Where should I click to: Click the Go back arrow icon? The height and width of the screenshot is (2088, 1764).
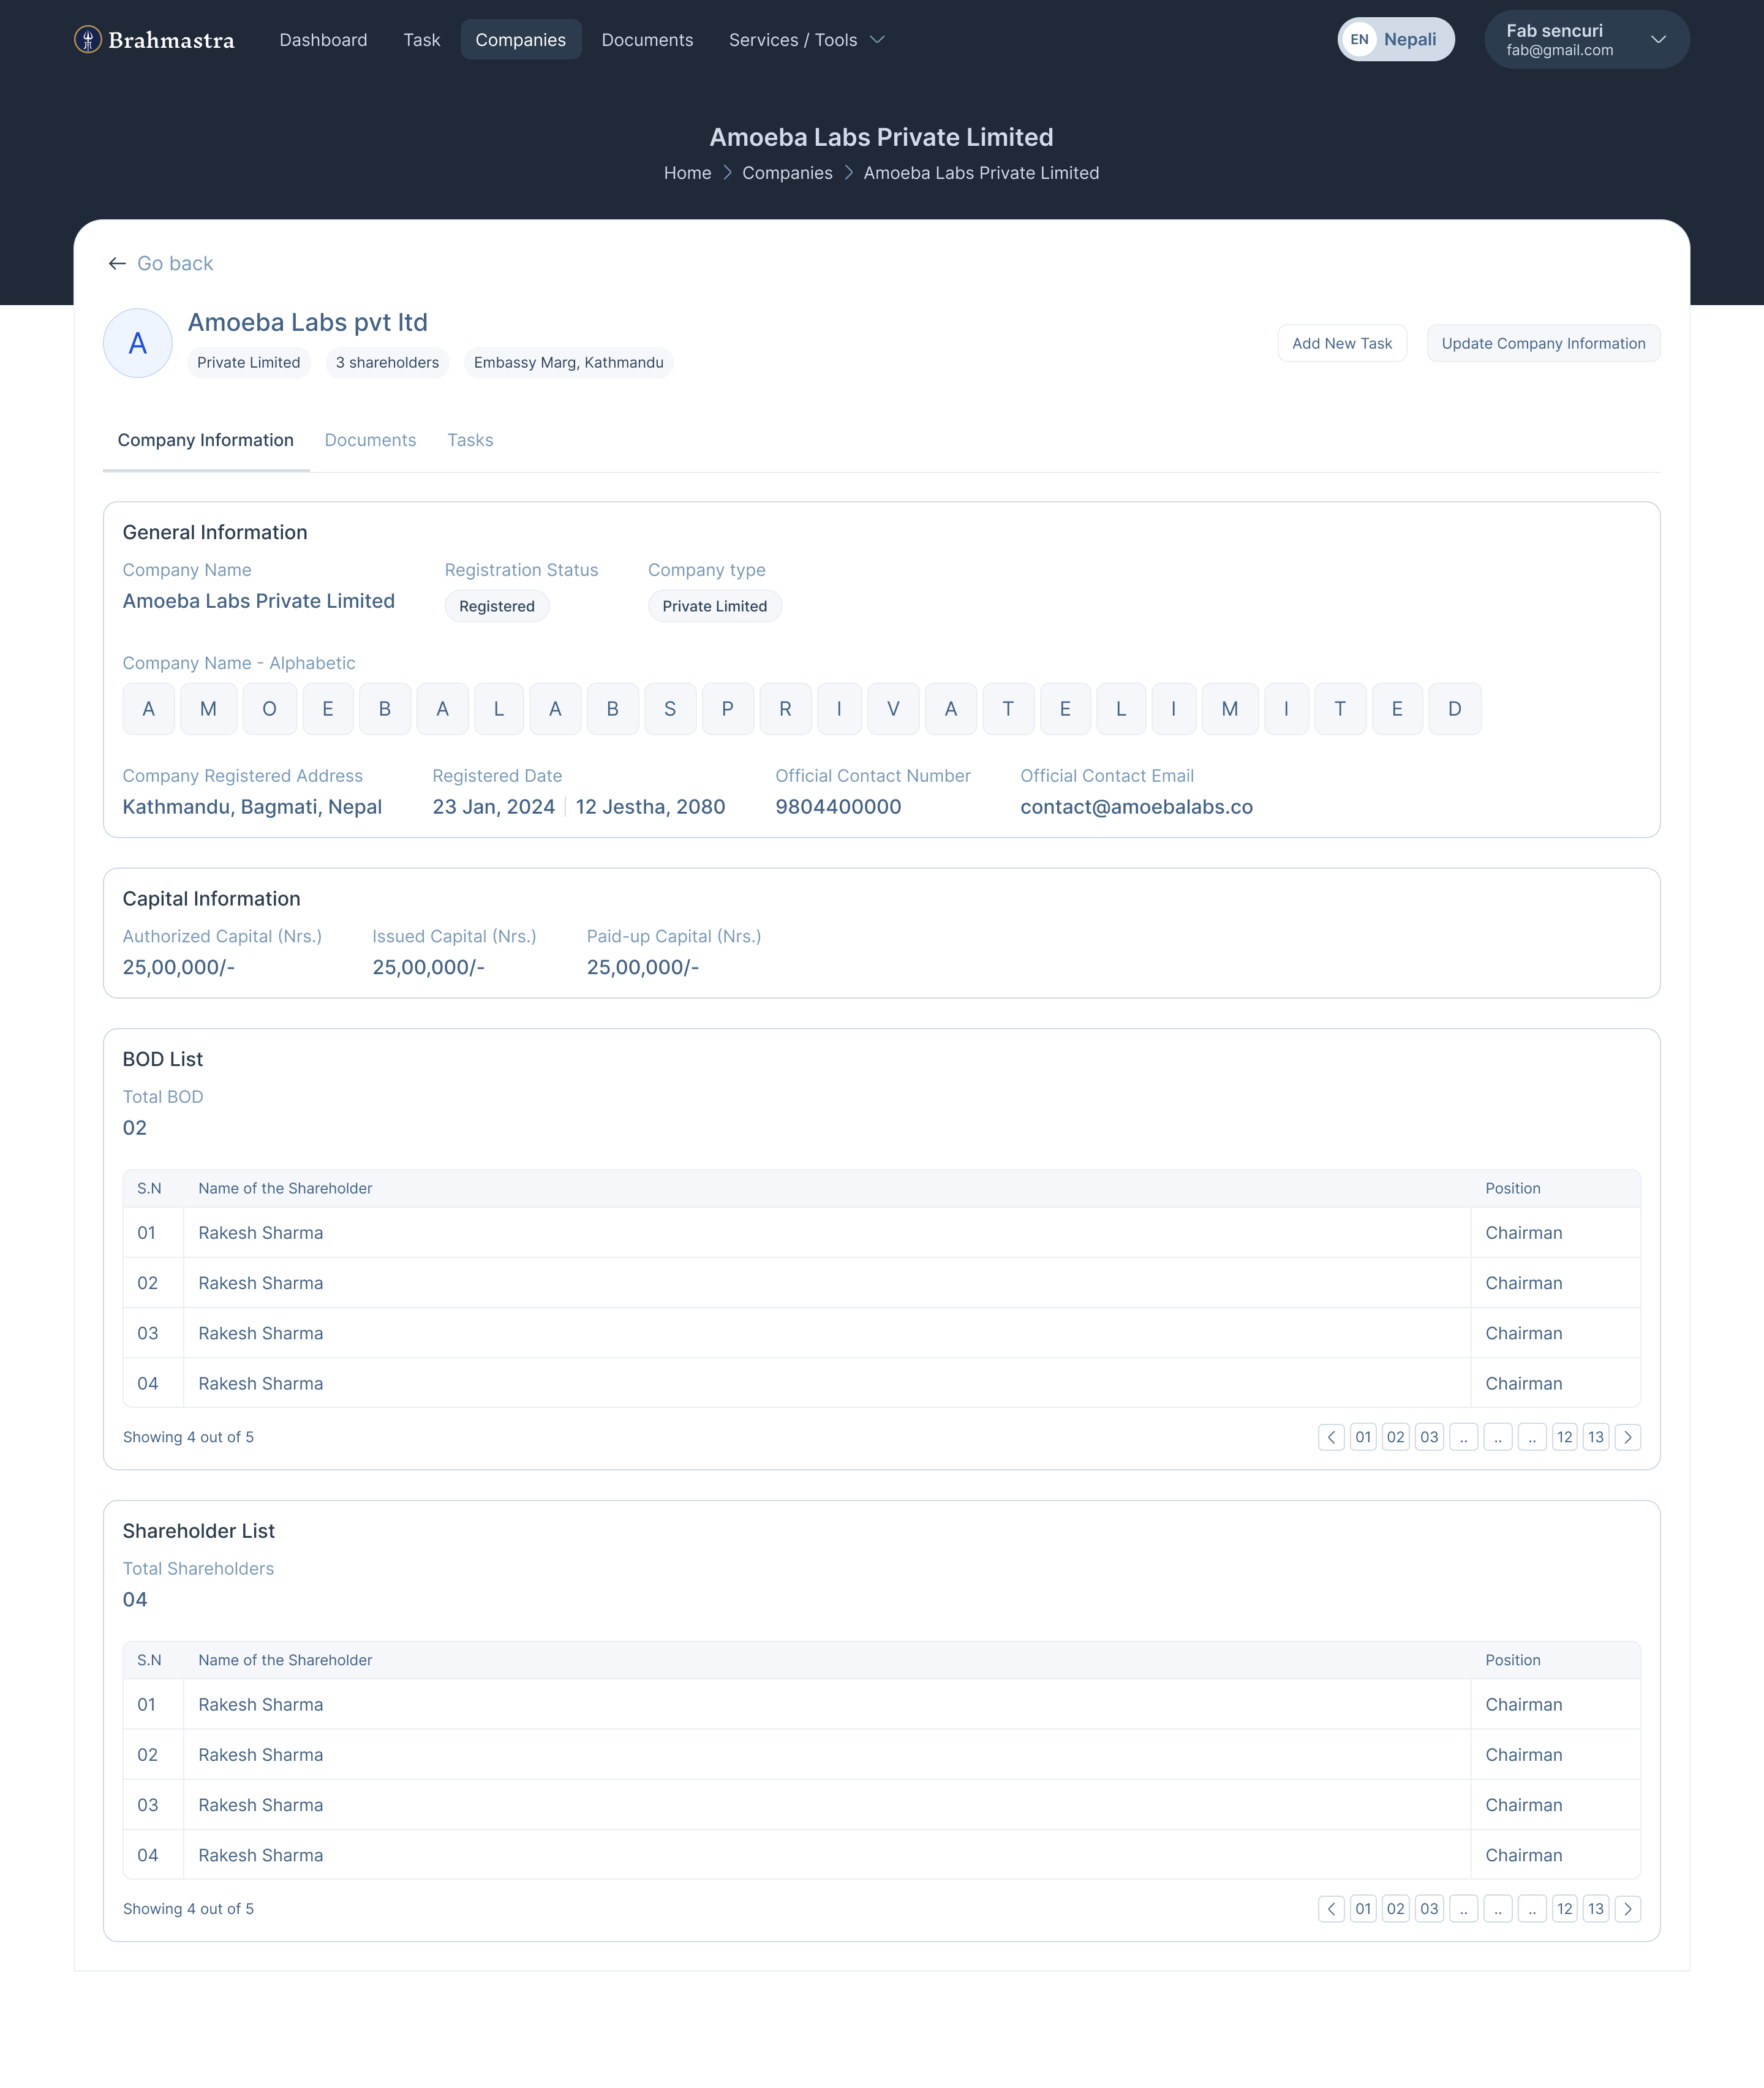click(117, 264)
